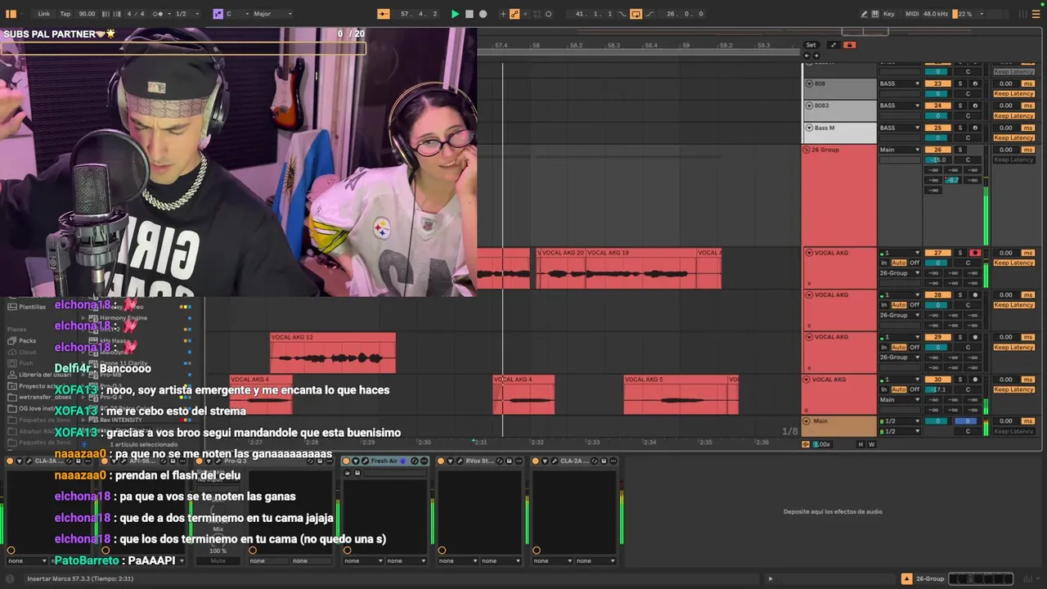This screenshot has height=589, width=1047.
Task: Click the MIDI arrangement overdub plus icon
Action: (502, 14)
